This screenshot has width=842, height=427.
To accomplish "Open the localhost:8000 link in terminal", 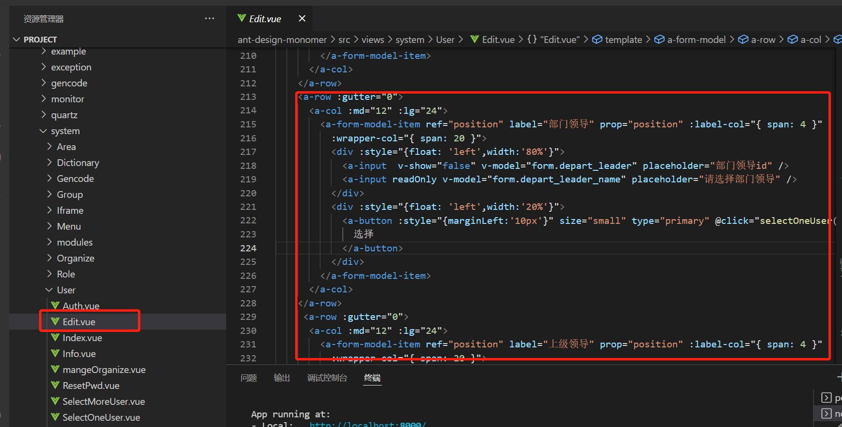I will (368, 424).
